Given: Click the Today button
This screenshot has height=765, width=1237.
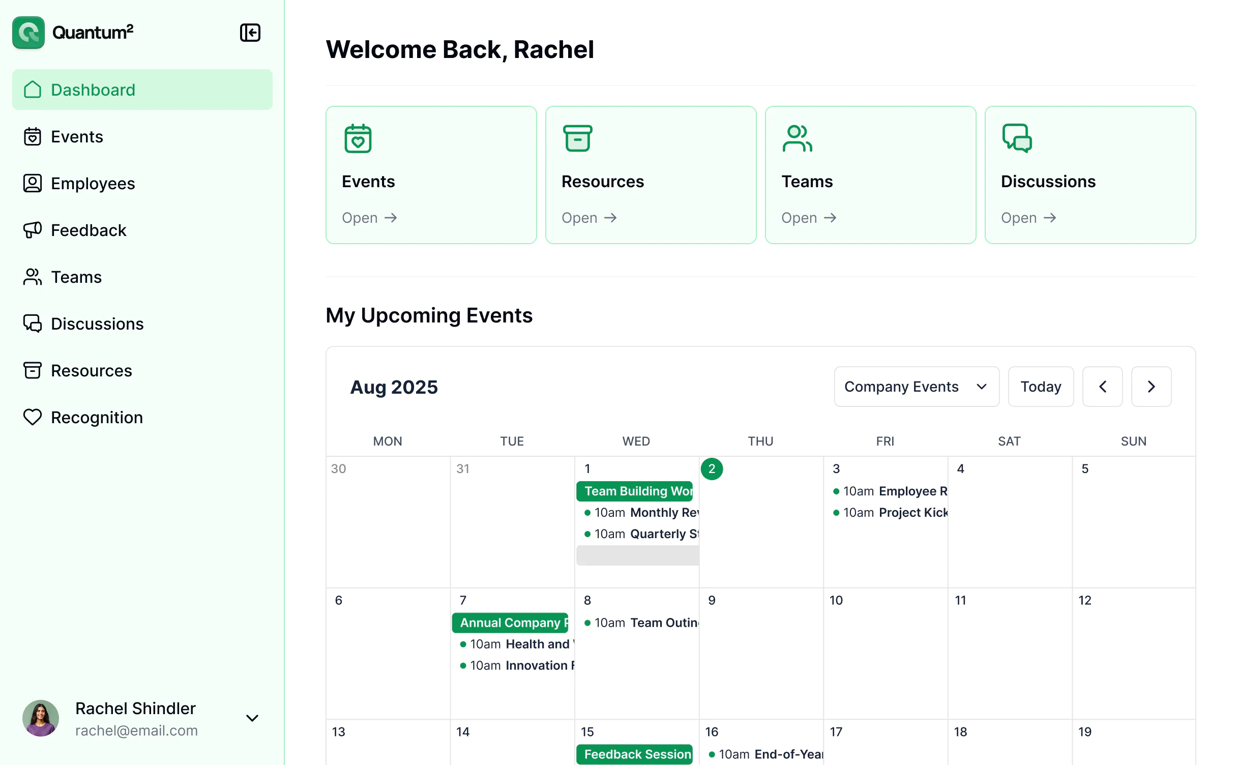Looking at the screenshot, I should [x=1040, y=387].
